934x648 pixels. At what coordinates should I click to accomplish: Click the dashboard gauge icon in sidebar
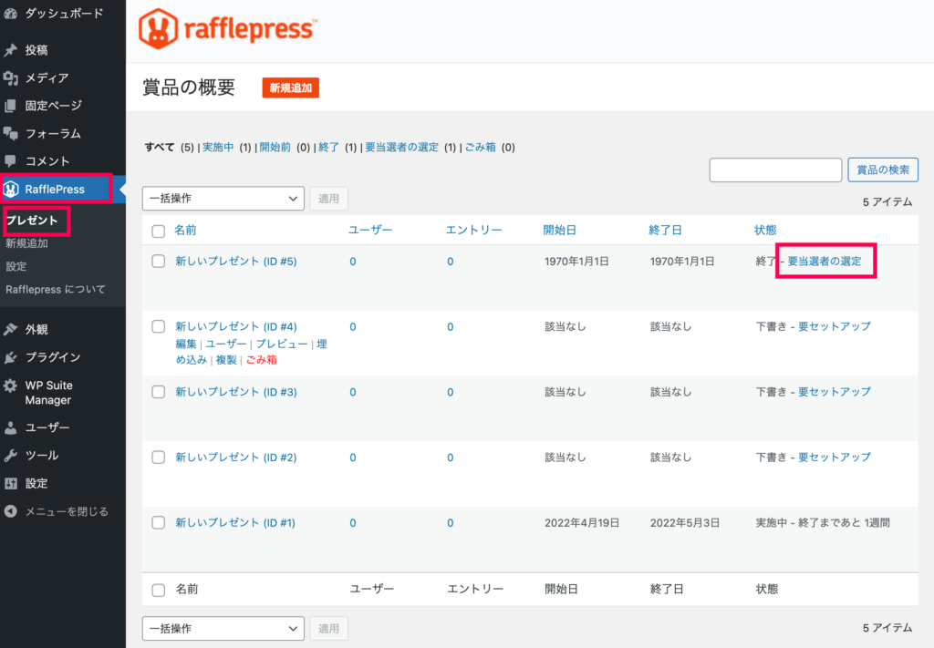pyautogui.click(x=10, y=14)
